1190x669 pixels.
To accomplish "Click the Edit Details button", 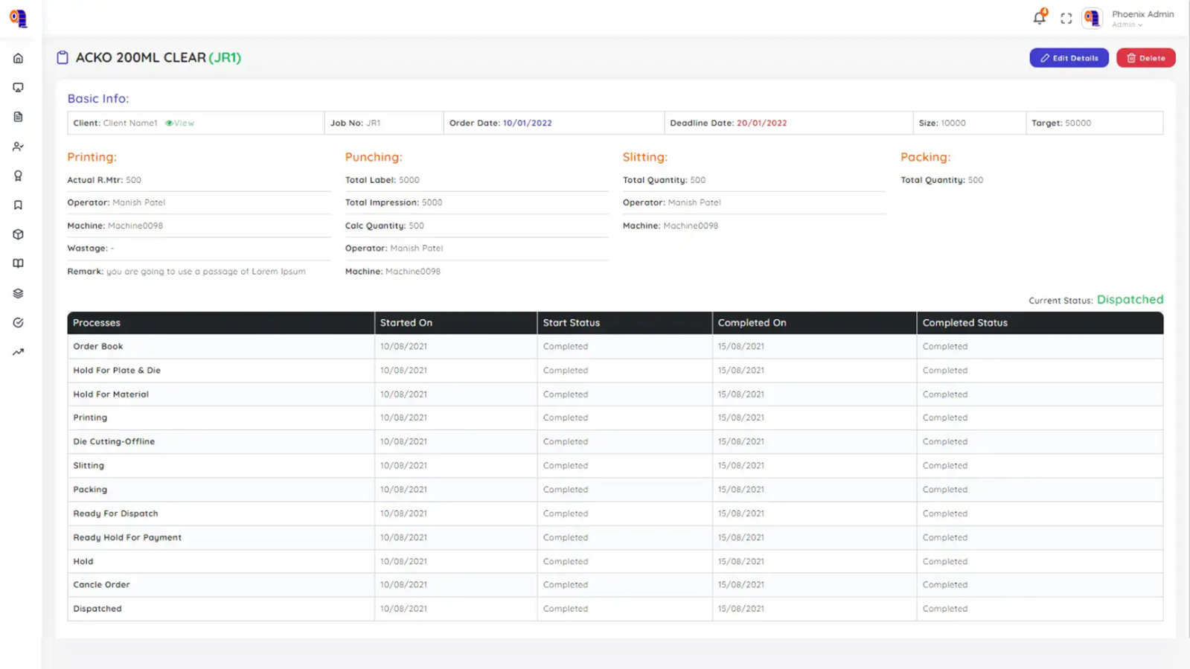I will coord(1069,58).
